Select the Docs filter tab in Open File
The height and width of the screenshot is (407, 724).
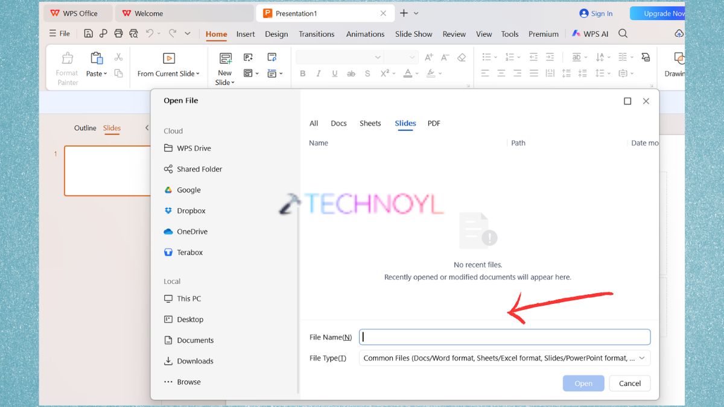[x=338, y=123]
